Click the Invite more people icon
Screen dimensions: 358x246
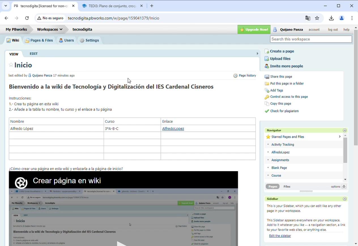click(267, 66)
